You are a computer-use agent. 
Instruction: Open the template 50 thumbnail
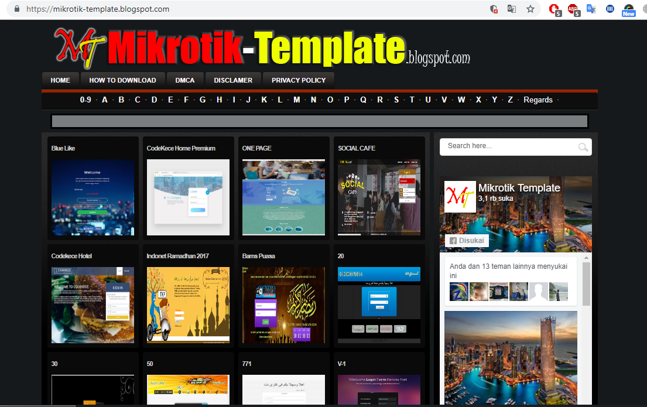tap(188, 389)
